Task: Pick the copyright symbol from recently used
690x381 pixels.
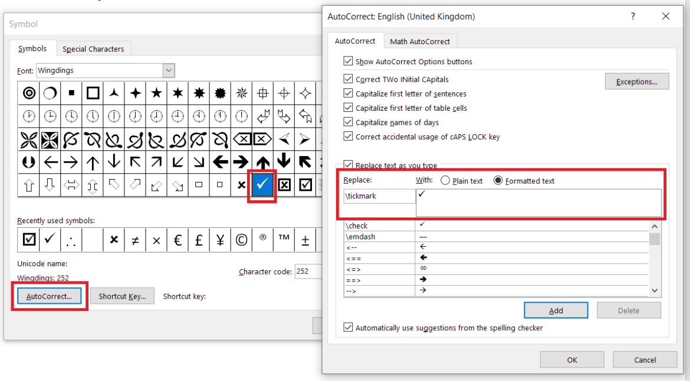Action: click(242, 240)
